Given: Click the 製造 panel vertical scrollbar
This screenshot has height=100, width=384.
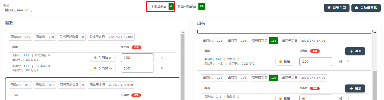Looking at the screenshot, I should [x=183, y=67].
